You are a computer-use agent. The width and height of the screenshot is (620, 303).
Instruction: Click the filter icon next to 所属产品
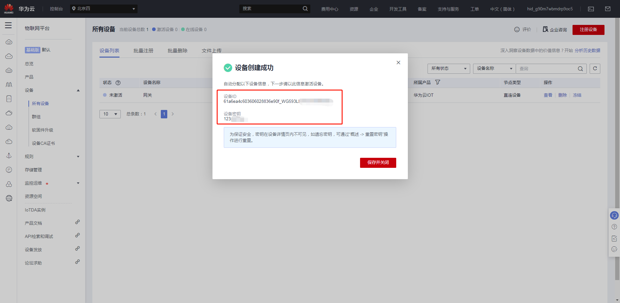pos(438,82)
